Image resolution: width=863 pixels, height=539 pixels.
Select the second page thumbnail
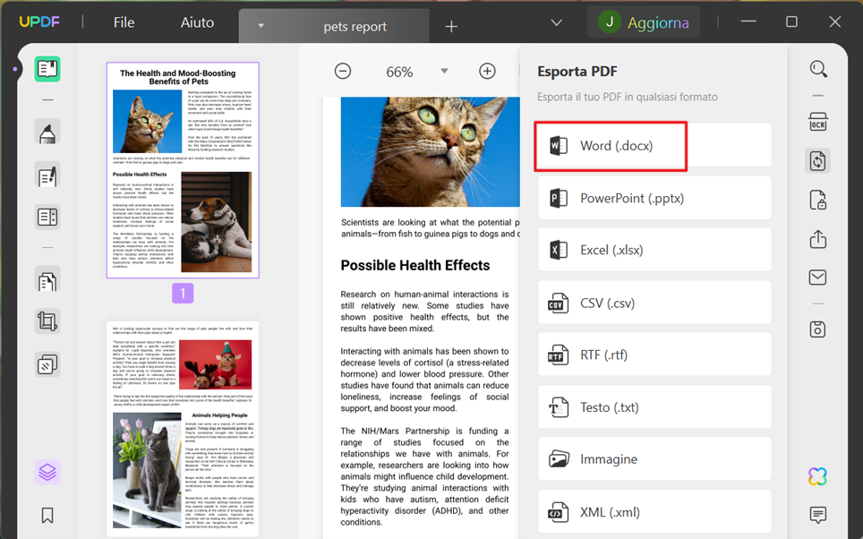pos(183,429)
